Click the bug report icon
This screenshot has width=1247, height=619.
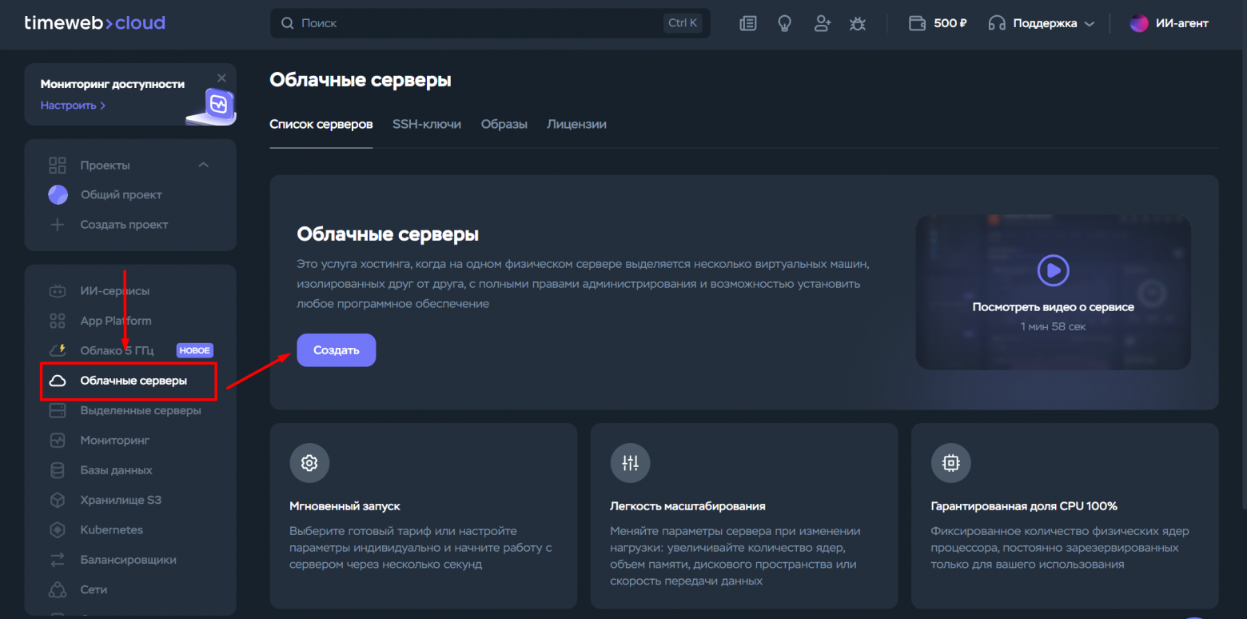858,23
